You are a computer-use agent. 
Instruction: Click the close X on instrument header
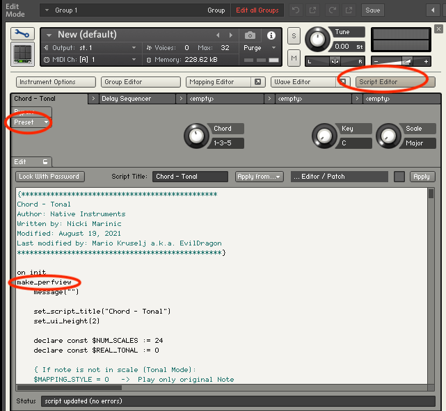click(x=438, y=29)
